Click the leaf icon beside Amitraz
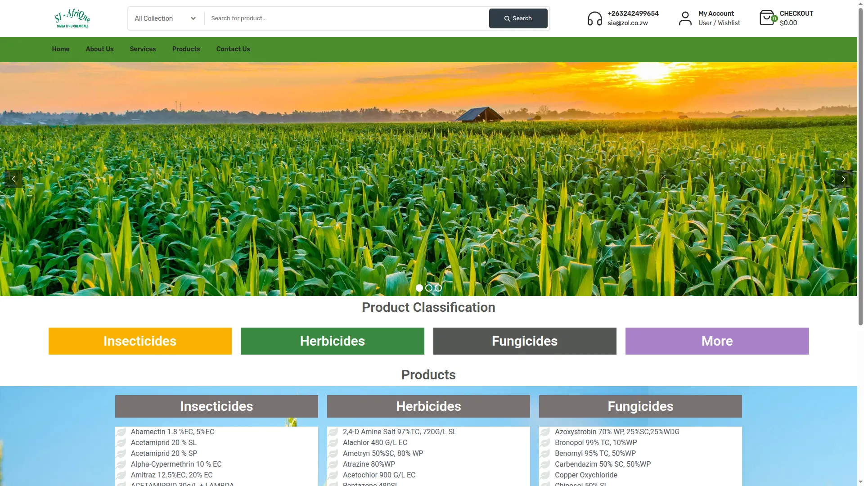864x486 pixels. [121, 475]
